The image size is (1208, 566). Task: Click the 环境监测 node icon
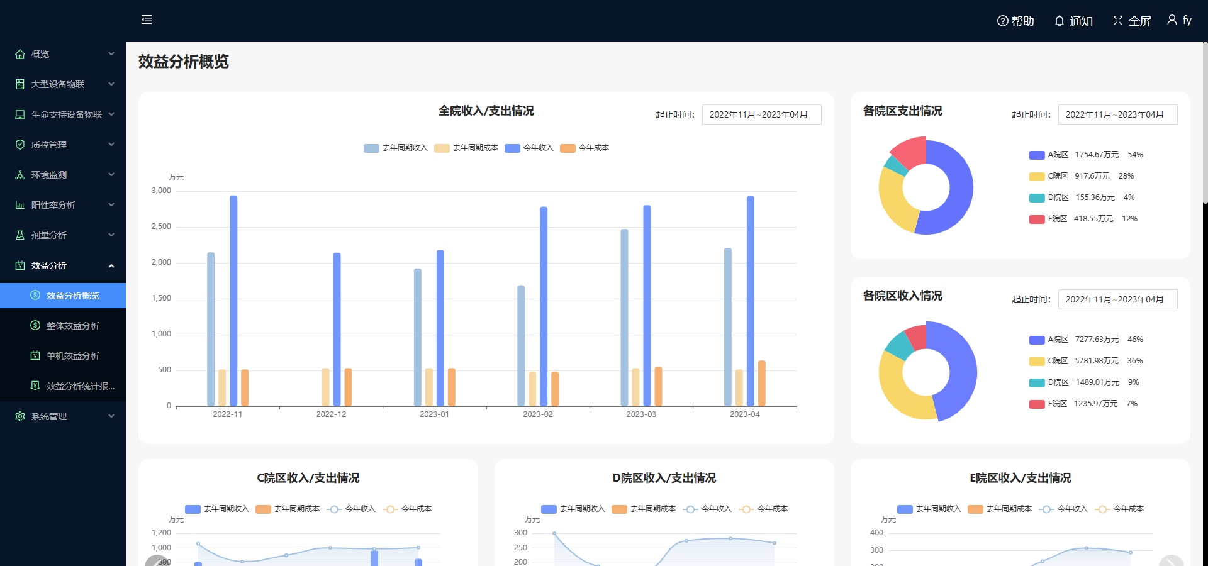coord(20,175)
